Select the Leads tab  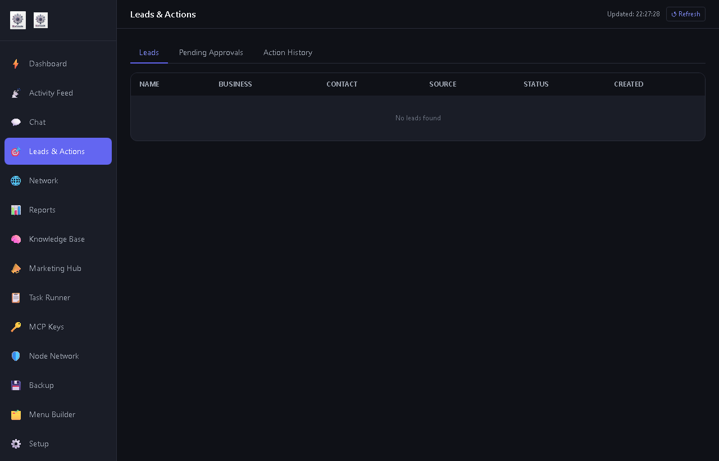149,52
